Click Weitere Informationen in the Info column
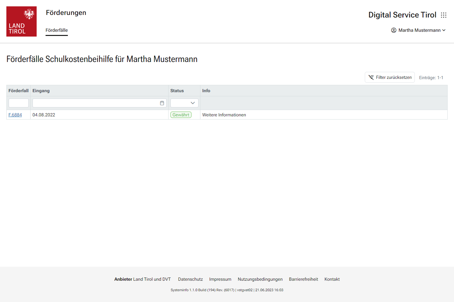Viewport: 454px width, 302px height. pos(224,115)
